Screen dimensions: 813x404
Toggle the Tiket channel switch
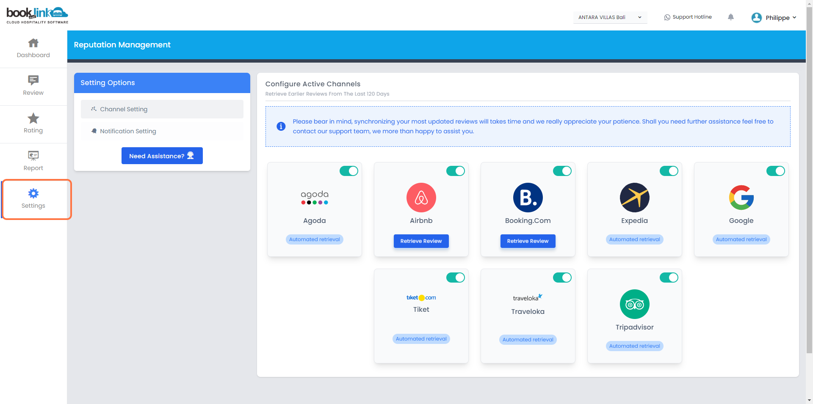pos(456,278)
